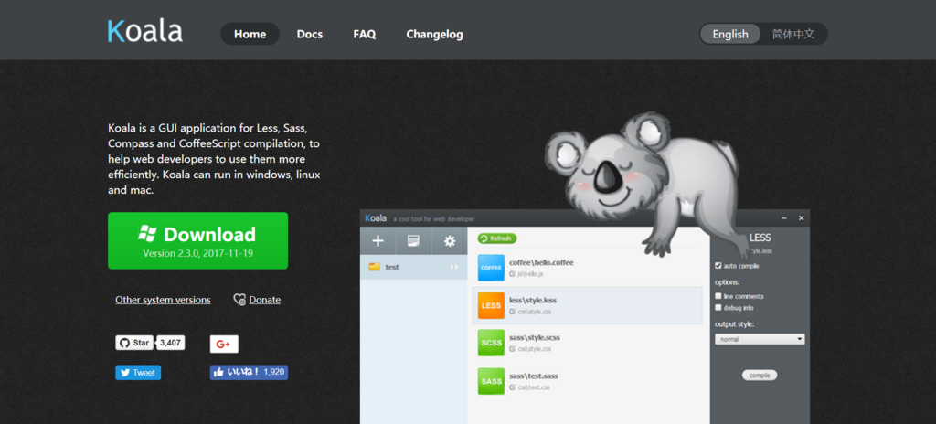This screenshot has height=424, width=936.
Task: Click the Facebook いいね like button
Action: [249, 372]
